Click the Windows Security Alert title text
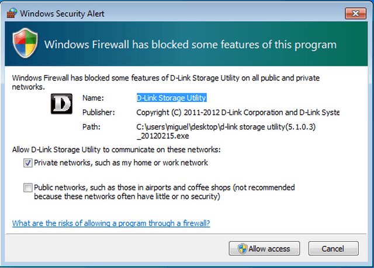 [x=62, y=13]
